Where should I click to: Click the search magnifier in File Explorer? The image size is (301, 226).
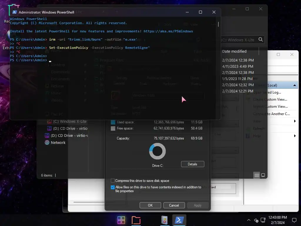(x=260, y=40)
